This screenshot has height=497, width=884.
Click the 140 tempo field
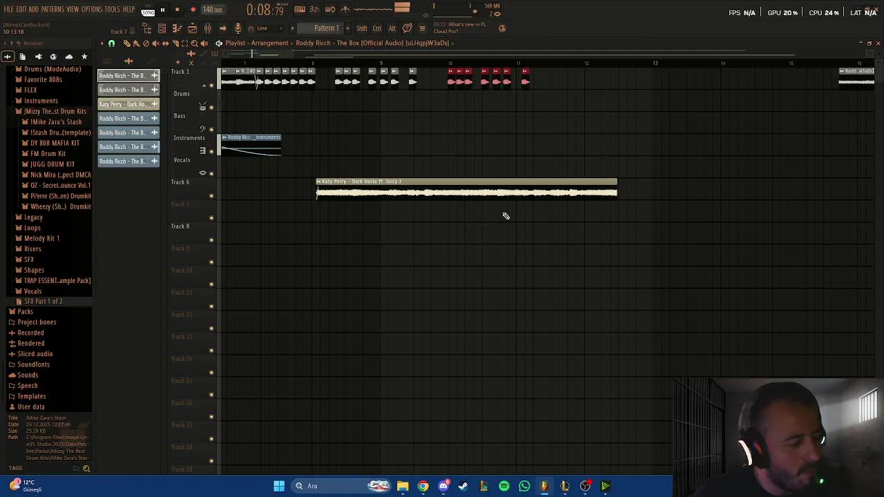click(213, 10)
